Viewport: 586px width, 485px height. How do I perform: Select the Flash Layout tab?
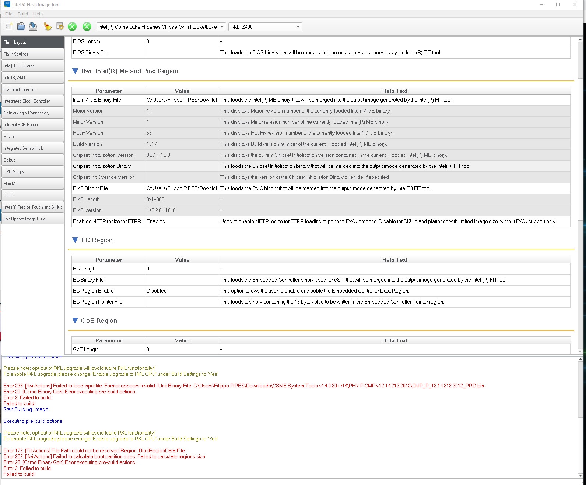pos(33,42)
